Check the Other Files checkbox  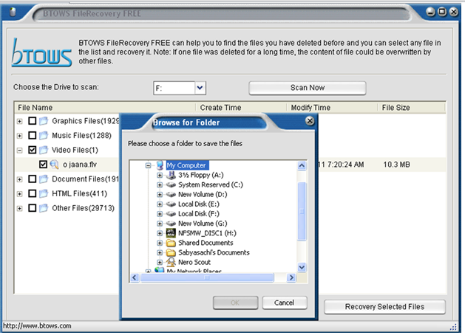point(33,208)
